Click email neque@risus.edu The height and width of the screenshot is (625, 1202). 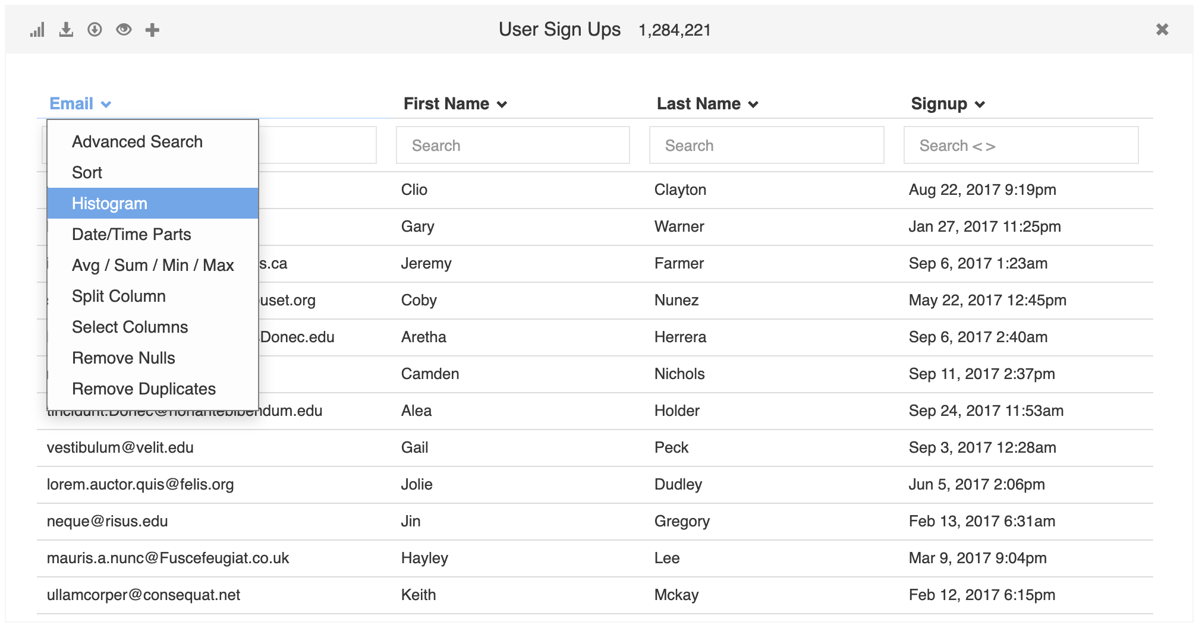pyautogui.click(x=107, y=521)
